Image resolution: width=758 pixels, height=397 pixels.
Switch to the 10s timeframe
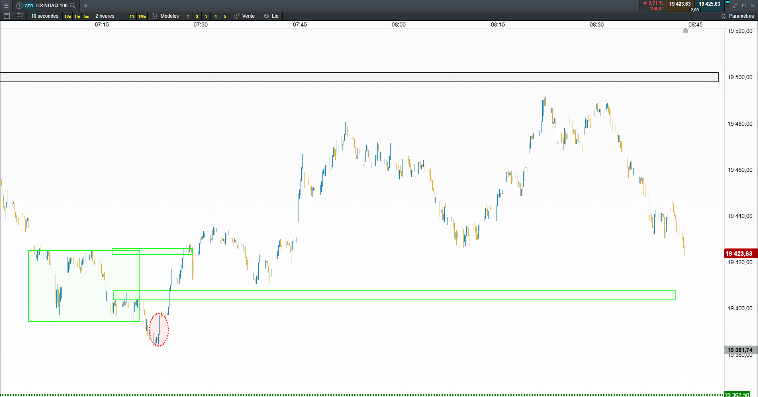(x=67, y=16)
